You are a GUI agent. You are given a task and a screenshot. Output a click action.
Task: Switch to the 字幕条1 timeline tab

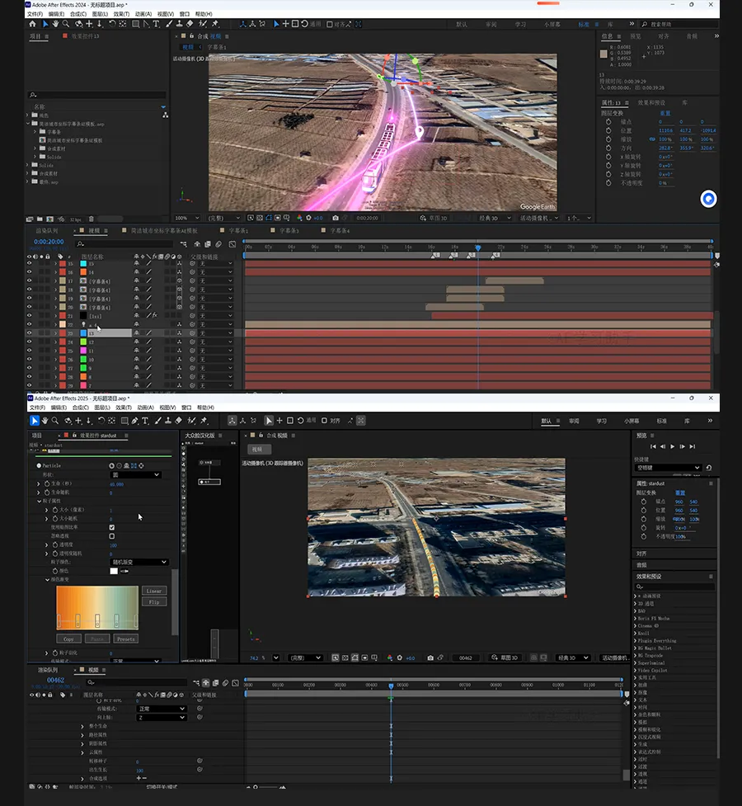(x=238, y=231)
